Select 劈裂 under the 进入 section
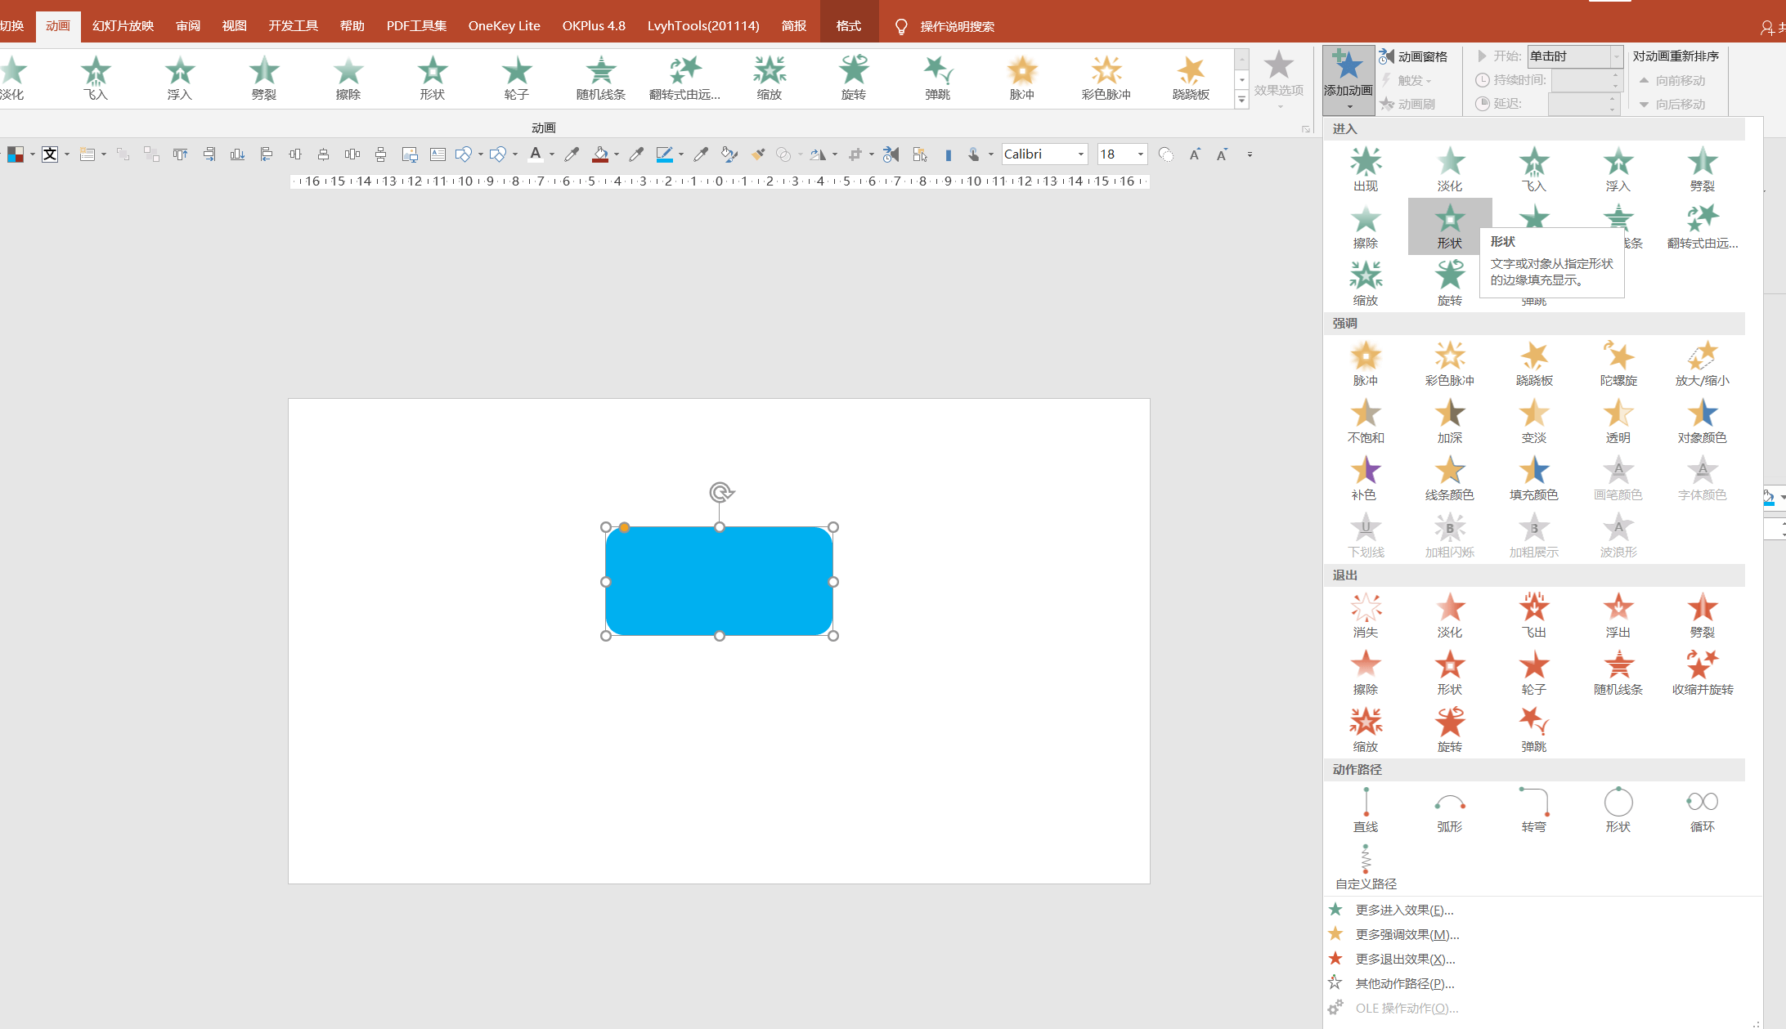This screenshot has height=1029, width=1786. click(x=1703, y=169)
